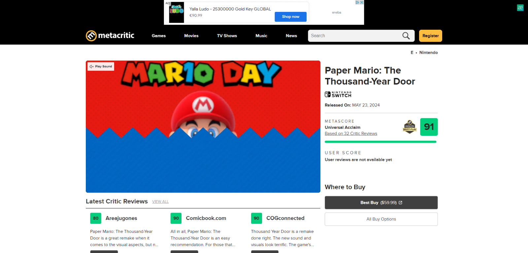Click the Metacritic logo

click(x=110, y=35)
